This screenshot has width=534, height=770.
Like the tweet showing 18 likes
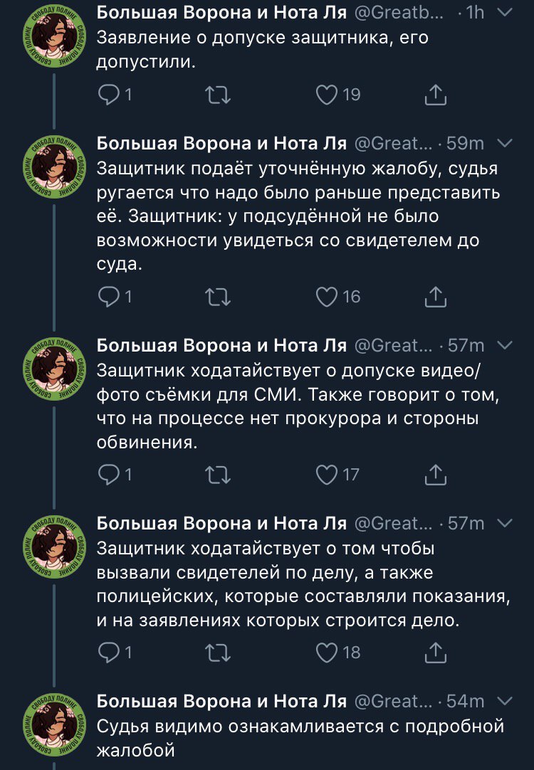[327, 651]
